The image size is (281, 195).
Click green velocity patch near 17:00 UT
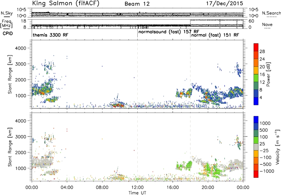point(184,166)
